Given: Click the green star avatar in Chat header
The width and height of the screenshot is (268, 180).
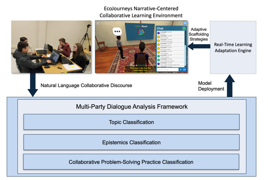Looking at the screenshot, I should [184, 28].
